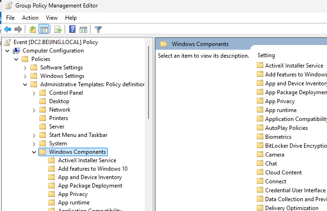Expand the Software Settings folder

click(25, 68)
